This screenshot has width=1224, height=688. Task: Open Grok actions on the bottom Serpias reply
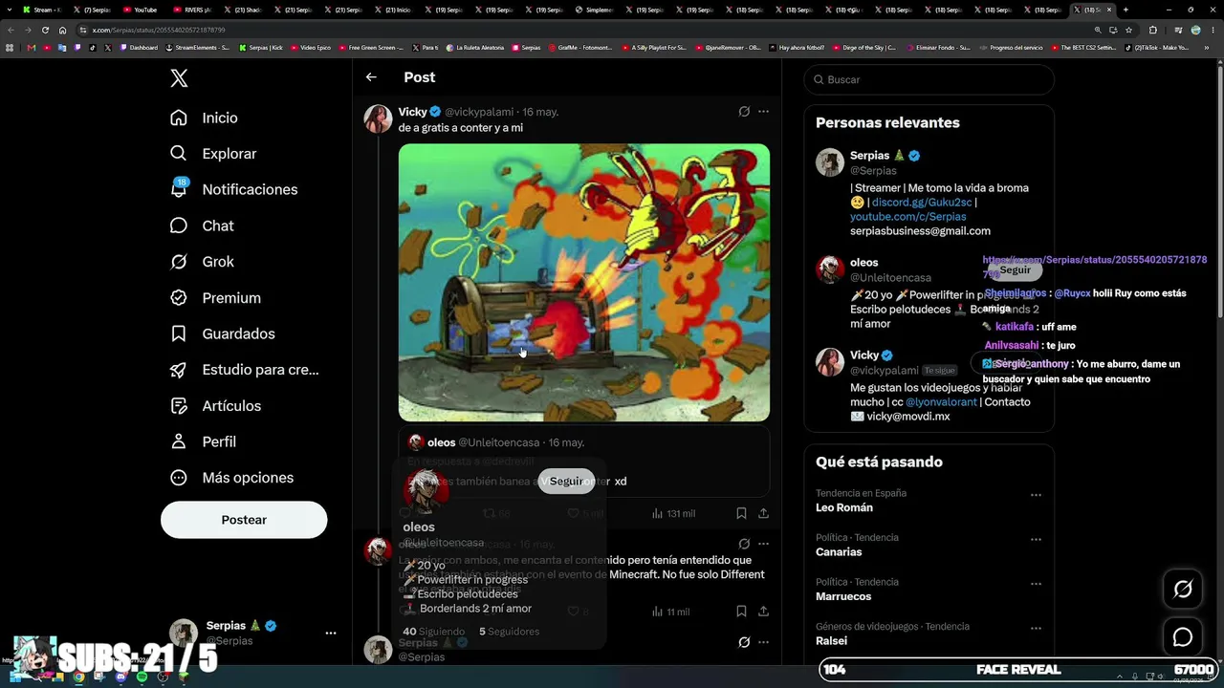pos(744,642)
